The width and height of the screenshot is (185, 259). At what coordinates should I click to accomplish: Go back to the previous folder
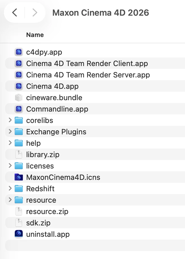pyautogui.click(x=15, y=13)
